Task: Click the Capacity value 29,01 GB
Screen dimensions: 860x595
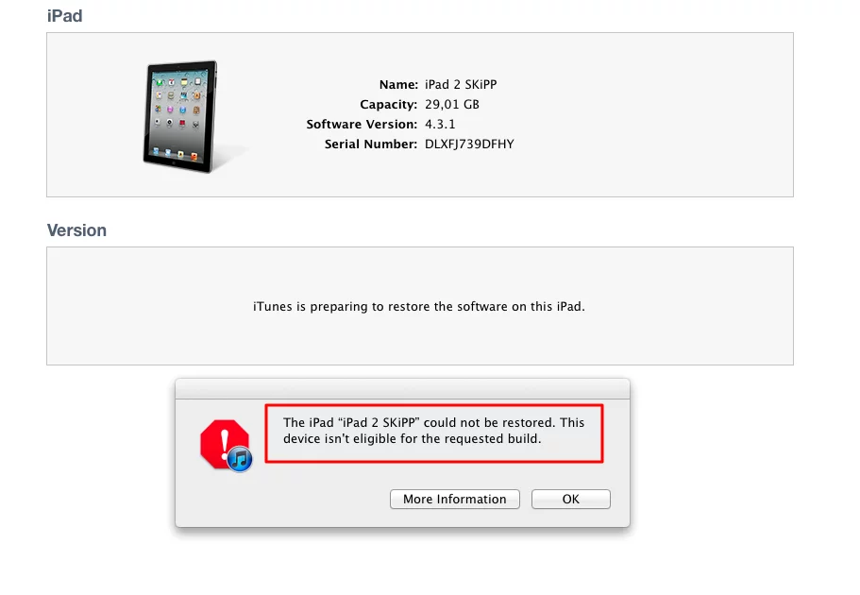Action: (x=452, y=104)
